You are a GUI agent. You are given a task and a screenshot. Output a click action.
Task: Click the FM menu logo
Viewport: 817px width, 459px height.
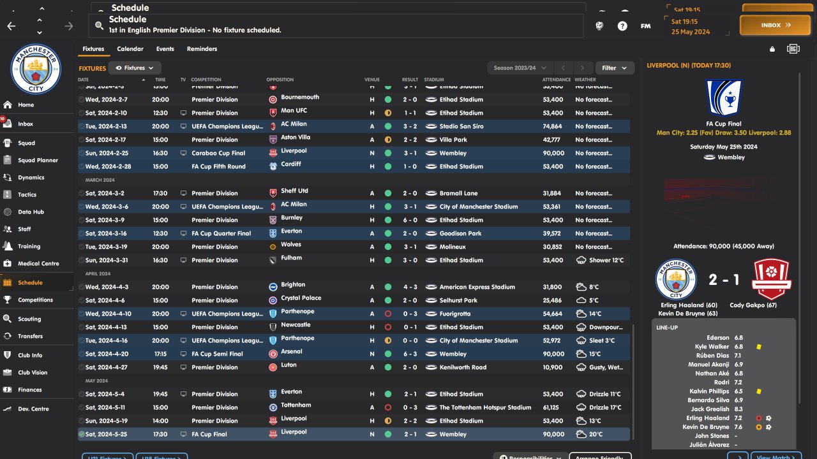click(645, 26)
